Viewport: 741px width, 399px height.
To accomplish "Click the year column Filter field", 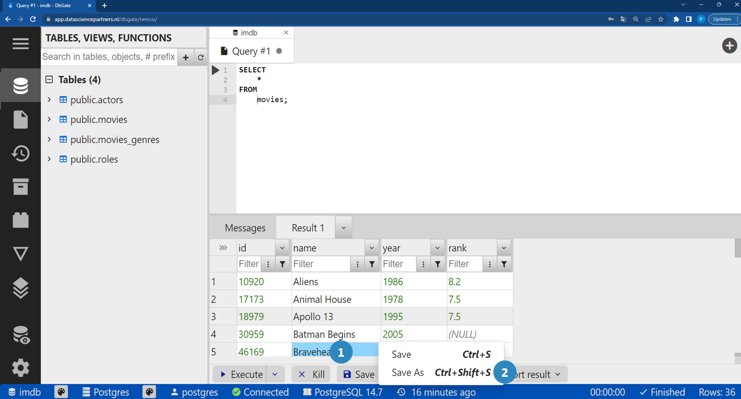I will [x=399, y=264].
